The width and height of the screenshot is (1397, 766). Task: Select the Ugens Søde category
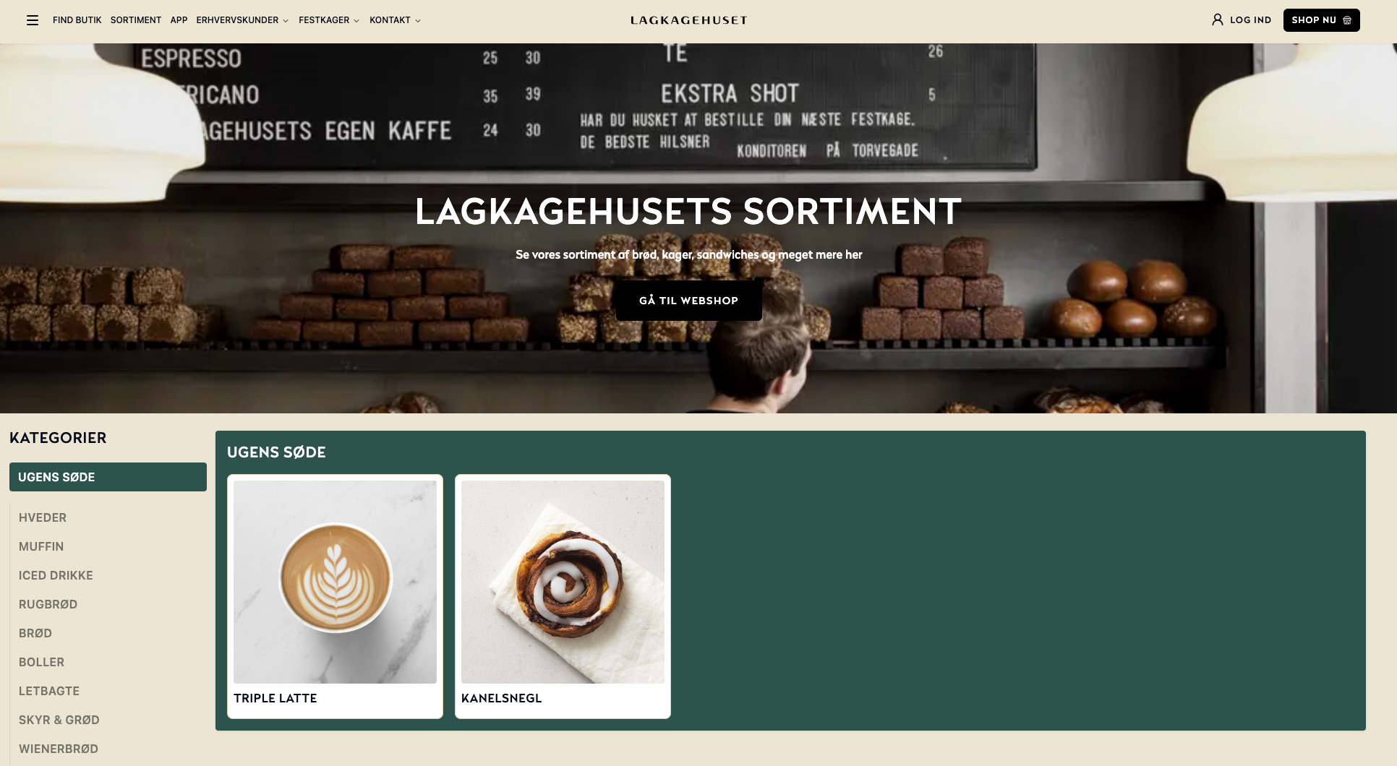coord(108,477)
